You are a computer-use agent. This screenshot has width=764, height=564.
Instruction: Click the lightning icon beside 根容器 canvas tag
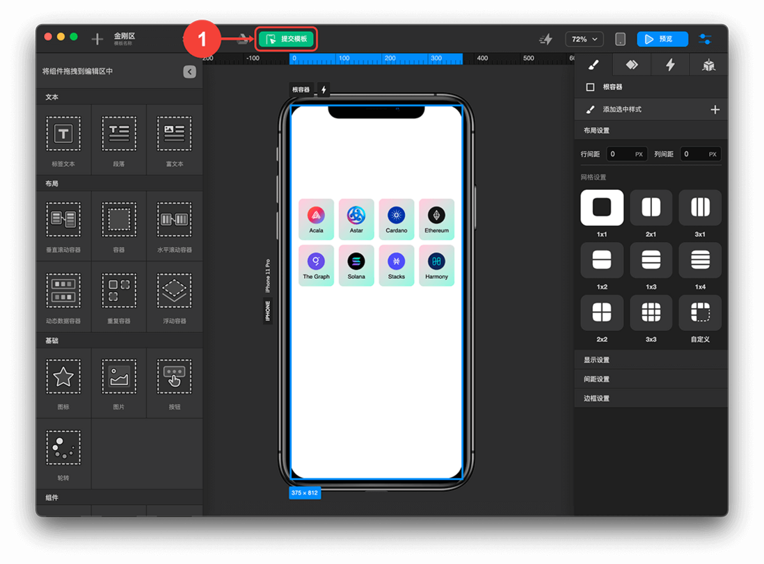click(324, 90)
